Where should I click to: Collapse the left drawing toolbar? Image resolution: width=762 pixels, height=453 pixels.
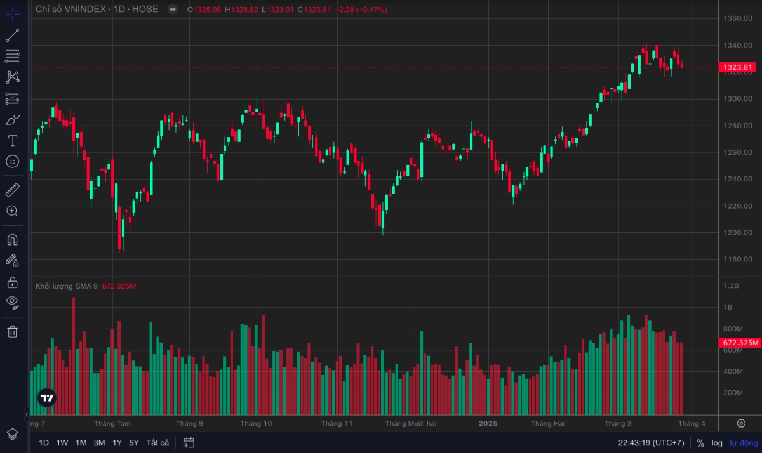click(x=27, y=414)
